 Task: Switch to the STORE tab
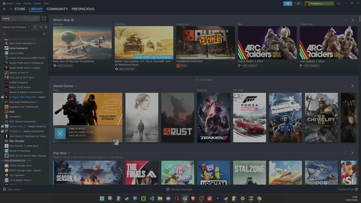(x=20, y=9)
